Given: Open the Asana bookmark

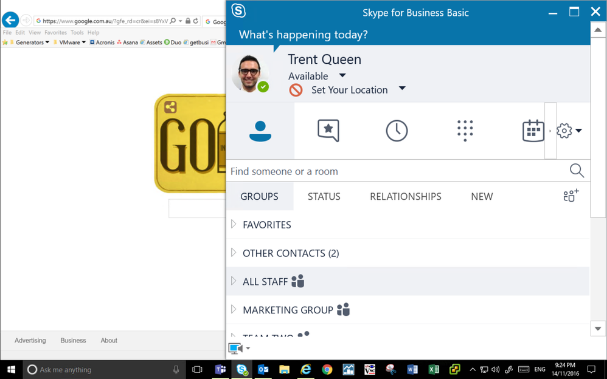Looking at the screenshot, I should [x=127, y=42].
